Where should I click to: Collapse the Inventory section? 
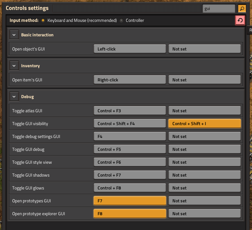14,66
